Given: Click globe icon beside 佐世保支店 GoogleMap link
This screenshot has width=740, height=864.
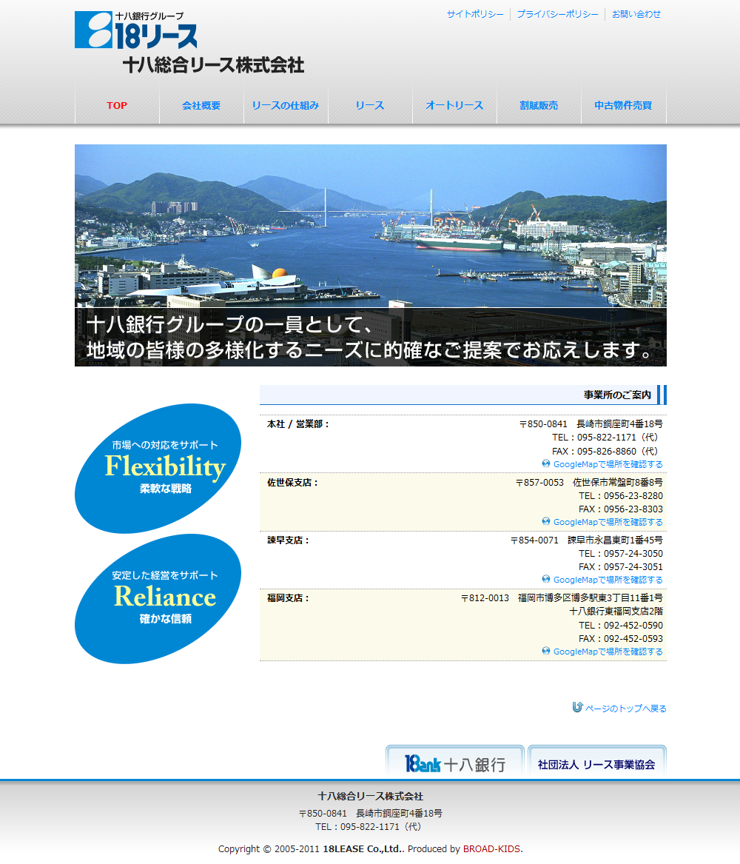Looking at the screenshot, I should 546,520.
